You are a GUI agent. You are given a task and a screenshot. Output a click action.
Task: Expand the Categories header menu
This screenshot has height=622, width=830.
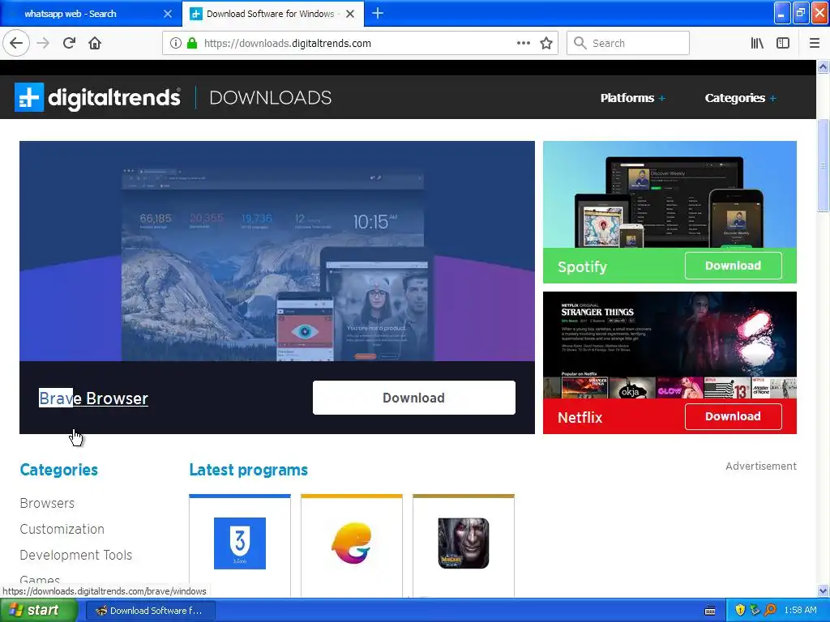click(x=740, y=98)
